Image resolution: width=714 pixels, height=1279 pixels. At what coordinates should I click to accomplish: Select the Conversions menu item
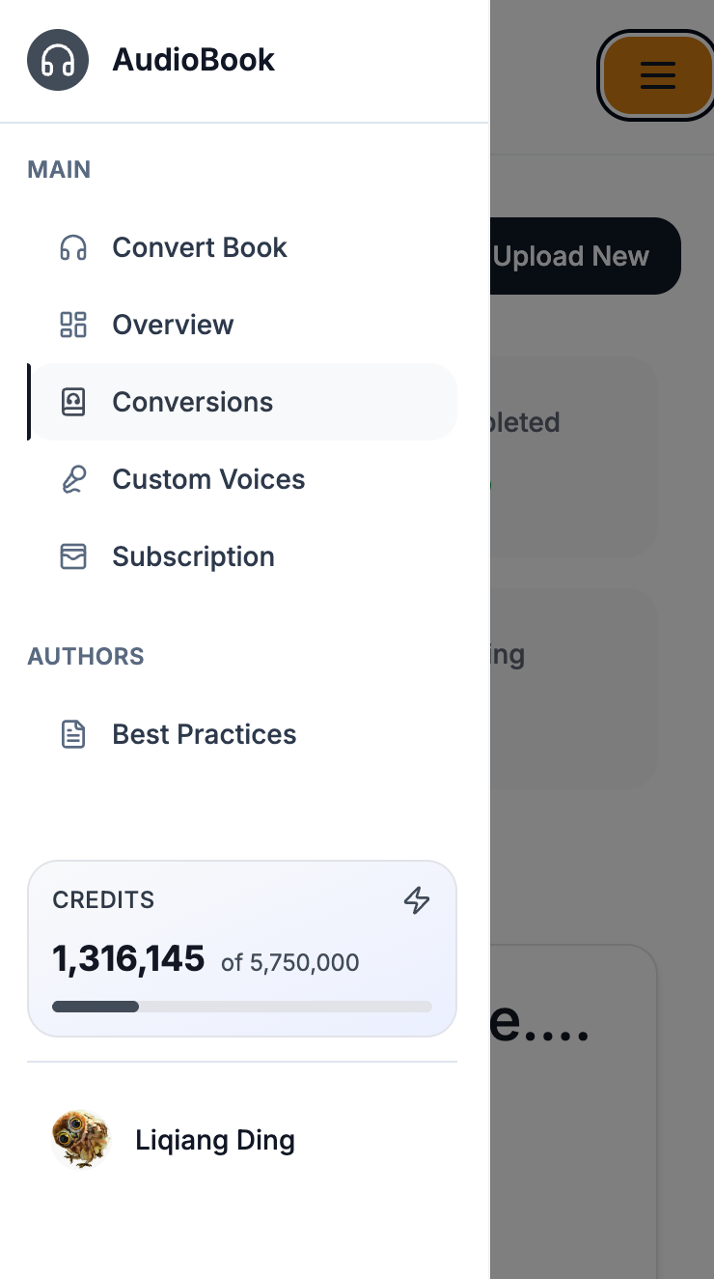[193, 402]
